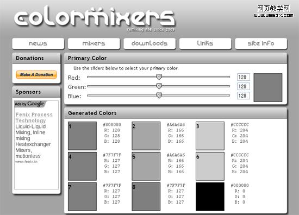Click the slider instruction text
Viewport: 299px width, 215px height.
tap(126, 68)
